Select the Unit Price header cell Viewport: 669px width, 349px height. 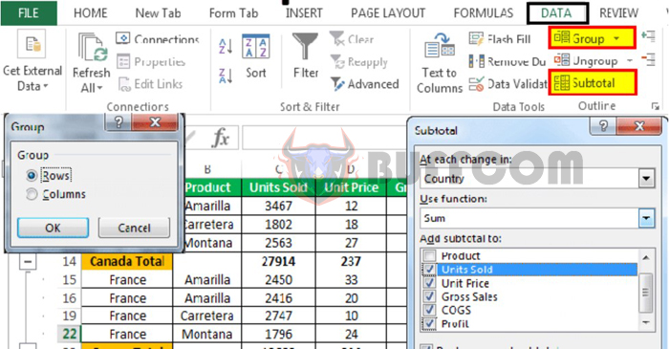coord(351,187)
